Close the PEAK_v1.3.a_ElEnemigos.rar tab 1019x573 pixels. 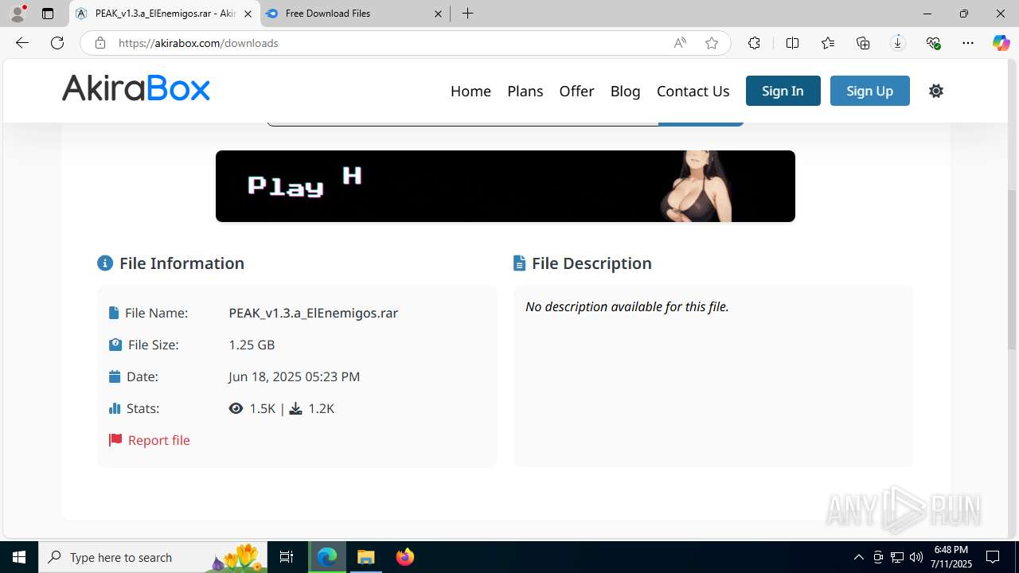(x=248, y=14)
